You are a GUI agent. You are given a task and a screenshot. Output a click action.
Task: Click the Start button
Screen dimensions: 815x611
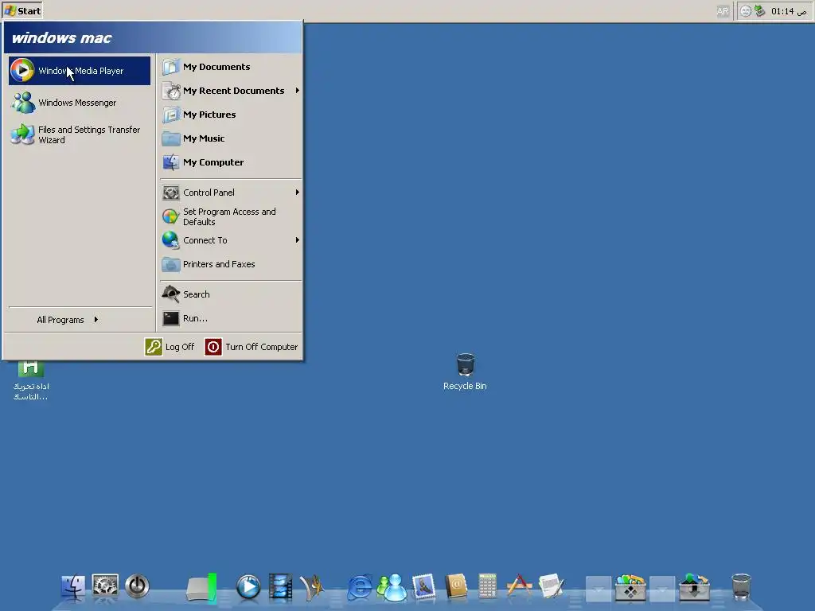pyautogui.click(x=22, y=11)
